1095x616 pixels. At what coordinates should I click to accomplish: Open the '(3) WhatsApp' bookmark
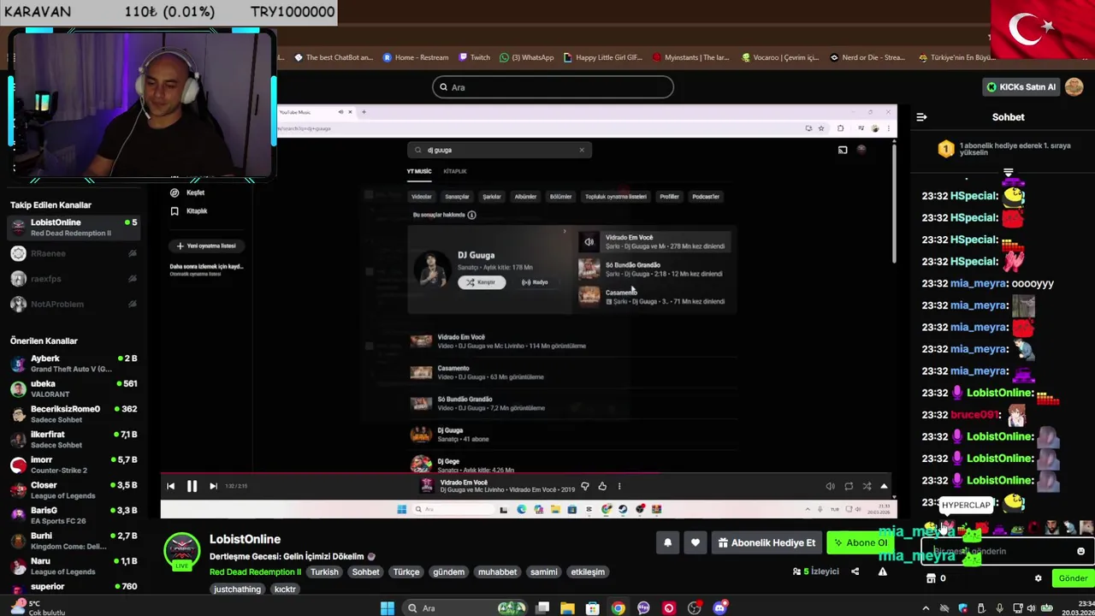(526, 57)
